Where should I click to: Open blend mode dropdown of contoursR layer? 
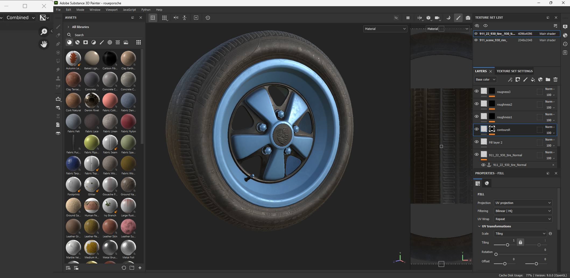[550, 127]
